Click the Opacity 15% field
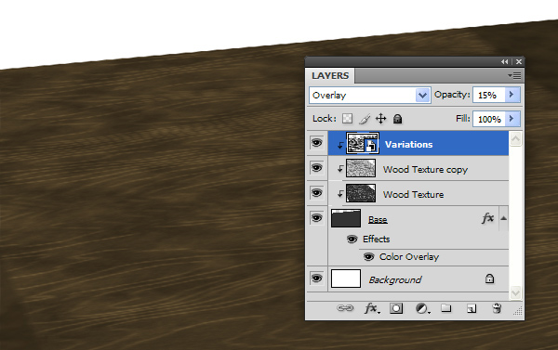The height and width of the screenshot is (350, 558). click(x=489, y=96)
